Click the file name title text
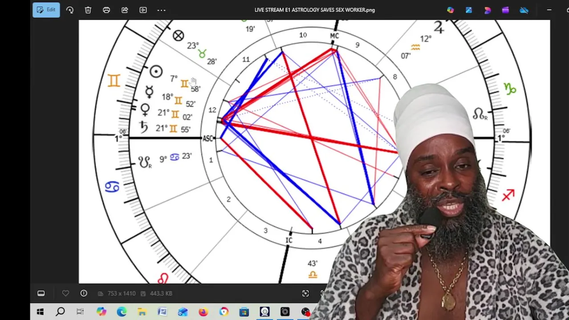Screen dimensions: 569x320 point(314,10)
